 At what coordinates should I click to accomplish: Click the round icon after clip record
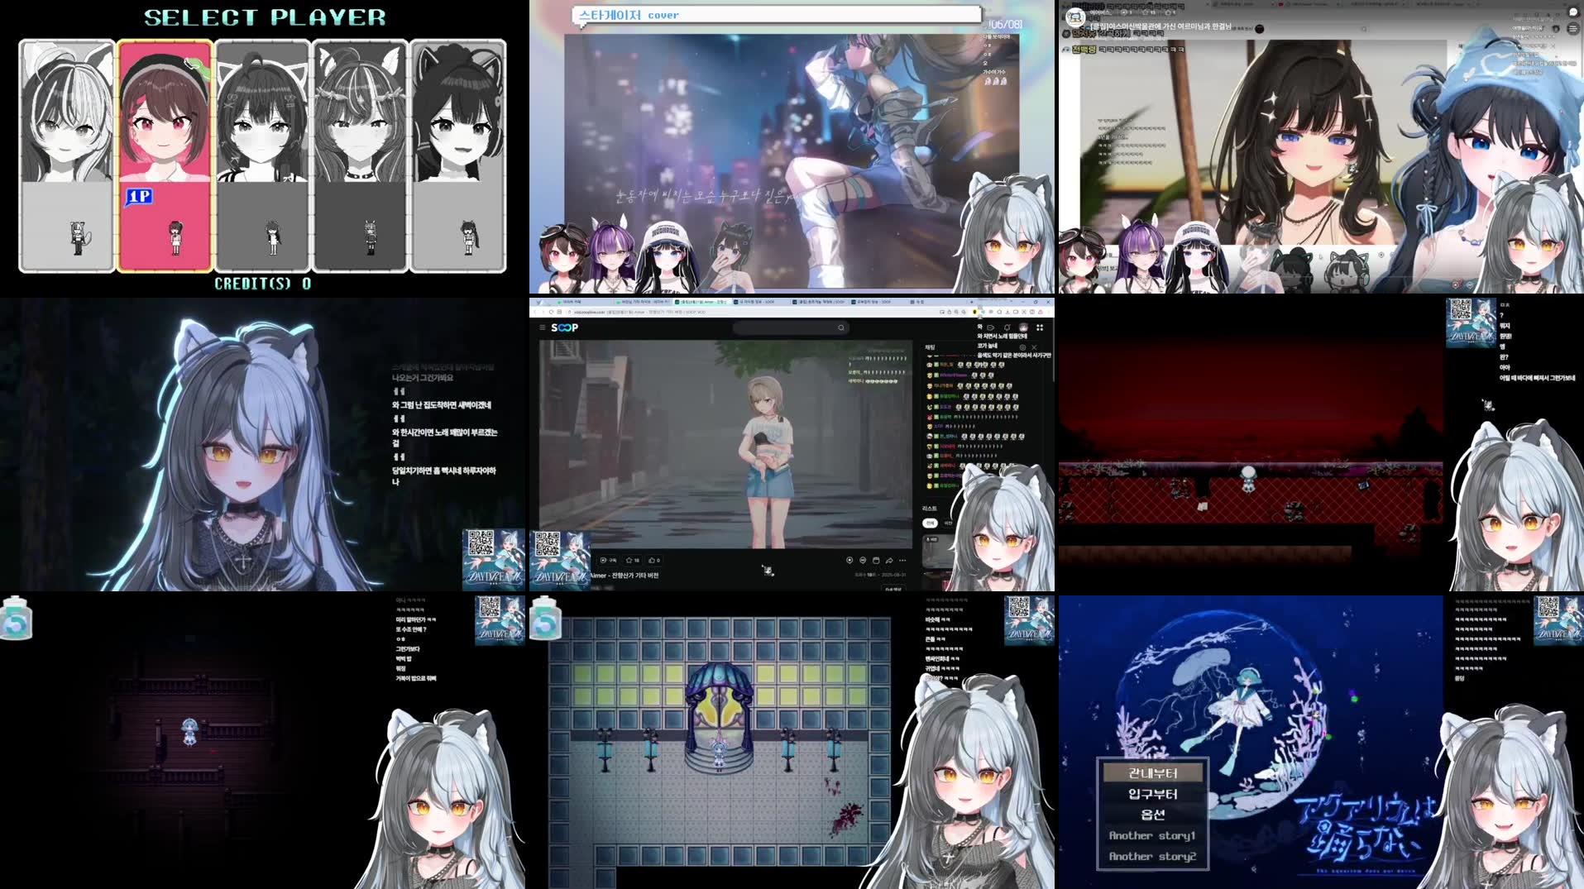point(863,560)
